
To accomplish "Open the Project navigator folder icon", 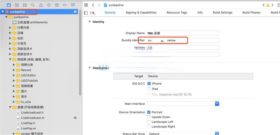I will coord(9,5).
